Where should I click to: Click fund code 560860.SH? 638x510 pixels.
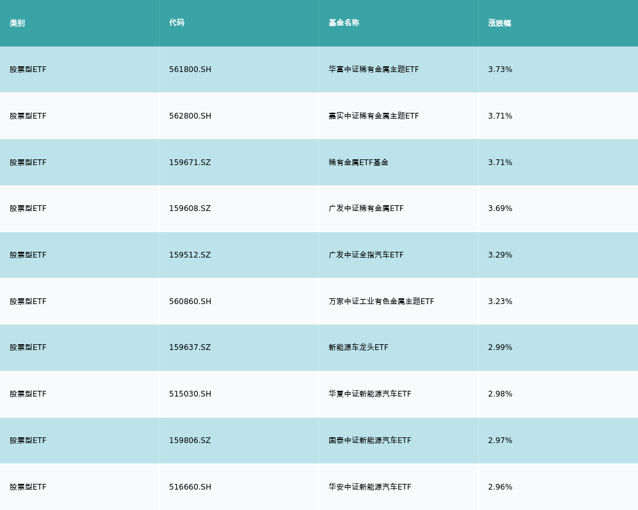(190, 302)
